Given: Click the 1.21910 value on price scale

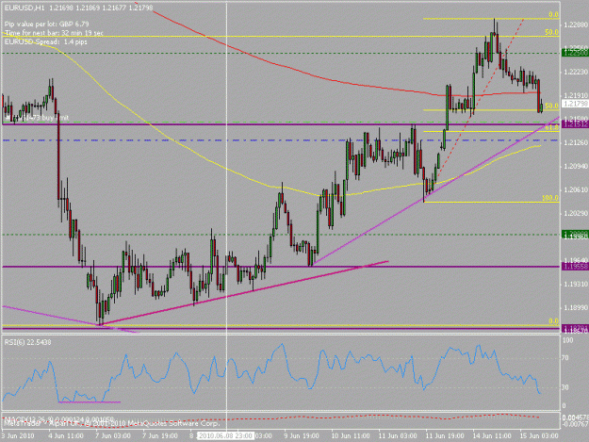Looking at the screenshot, I should (576, 95).
